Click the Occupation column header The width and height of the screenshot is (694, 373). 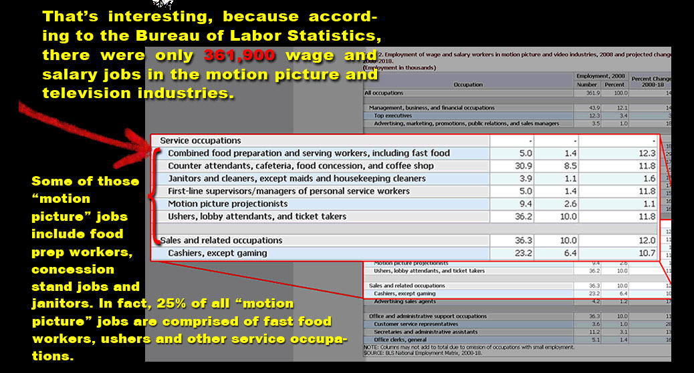coord(468,85)
